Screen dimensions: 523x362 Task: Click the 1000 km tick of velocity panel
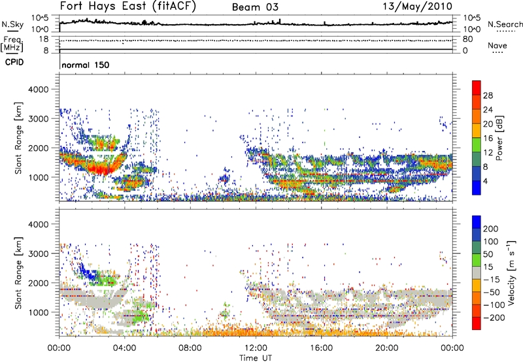tap(38, 312)
